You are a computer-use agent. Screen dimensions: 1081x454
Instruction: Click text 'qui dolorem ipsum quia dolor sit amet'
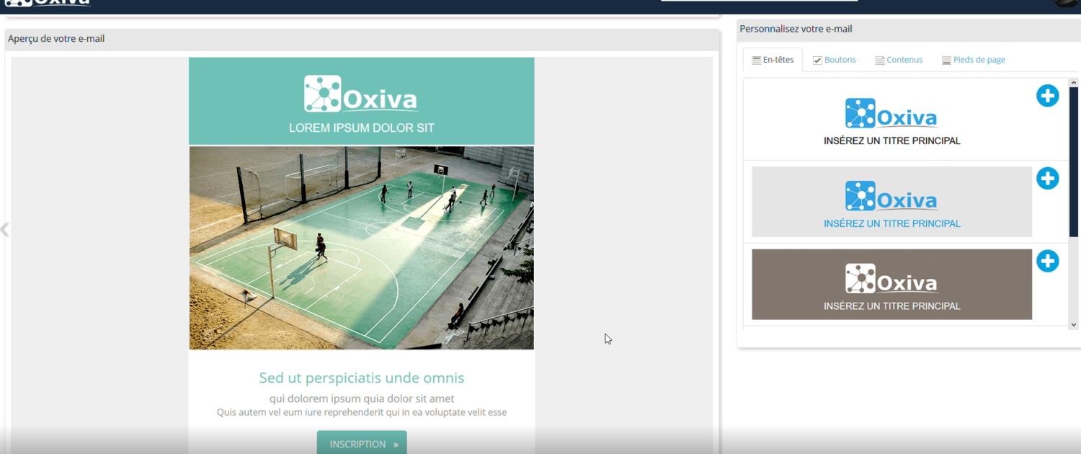click(362, 399)
